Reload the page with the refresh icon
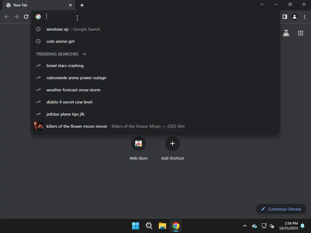This screenshot has width=311, height=233. 26,17
